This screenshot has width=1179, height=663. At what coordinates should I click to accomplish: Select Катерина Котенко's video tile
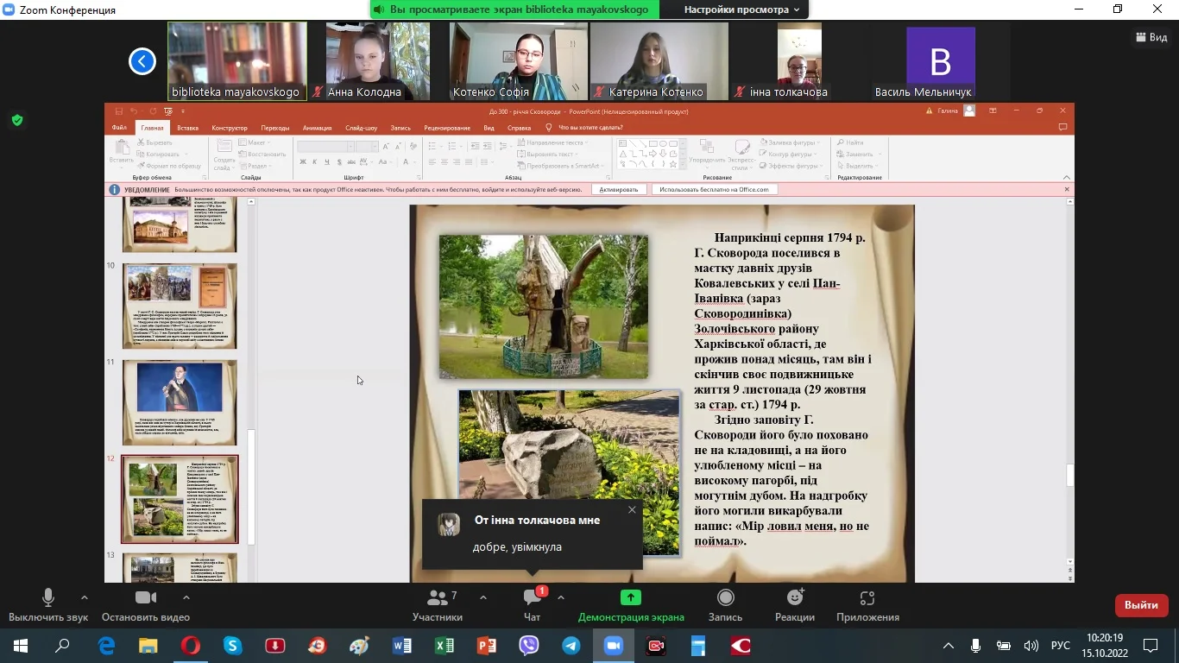pos(659,61)
